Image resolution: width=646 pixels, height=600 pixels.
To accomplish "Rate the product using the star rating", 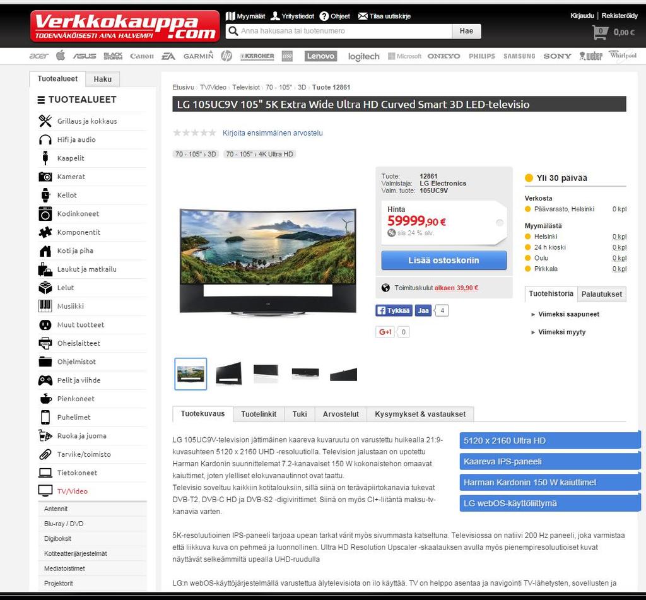I will pos(194,132).
